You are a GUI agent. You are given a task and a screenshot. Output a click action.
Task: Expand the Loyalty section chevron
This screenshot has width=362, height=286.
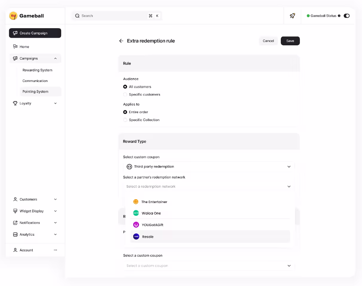coord(55,103)
